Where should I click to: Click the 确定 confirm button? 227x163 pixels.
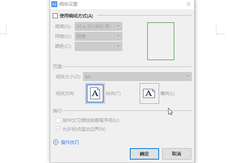tap(144, 154)
